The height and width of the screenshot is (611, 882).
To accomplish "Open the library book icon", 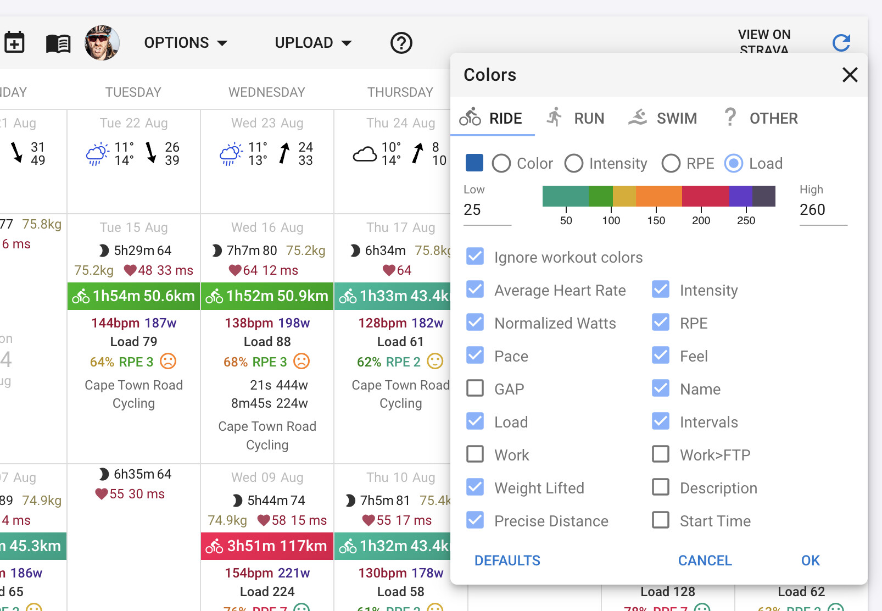I will pyautogui.click(x=58, y=43).
